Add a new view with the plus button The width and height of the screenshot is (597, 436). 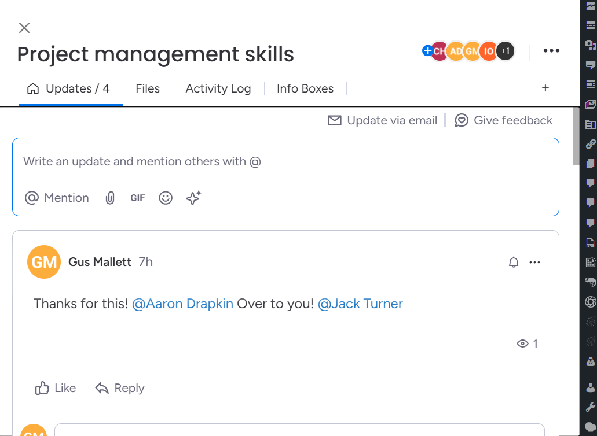(545, 88)
